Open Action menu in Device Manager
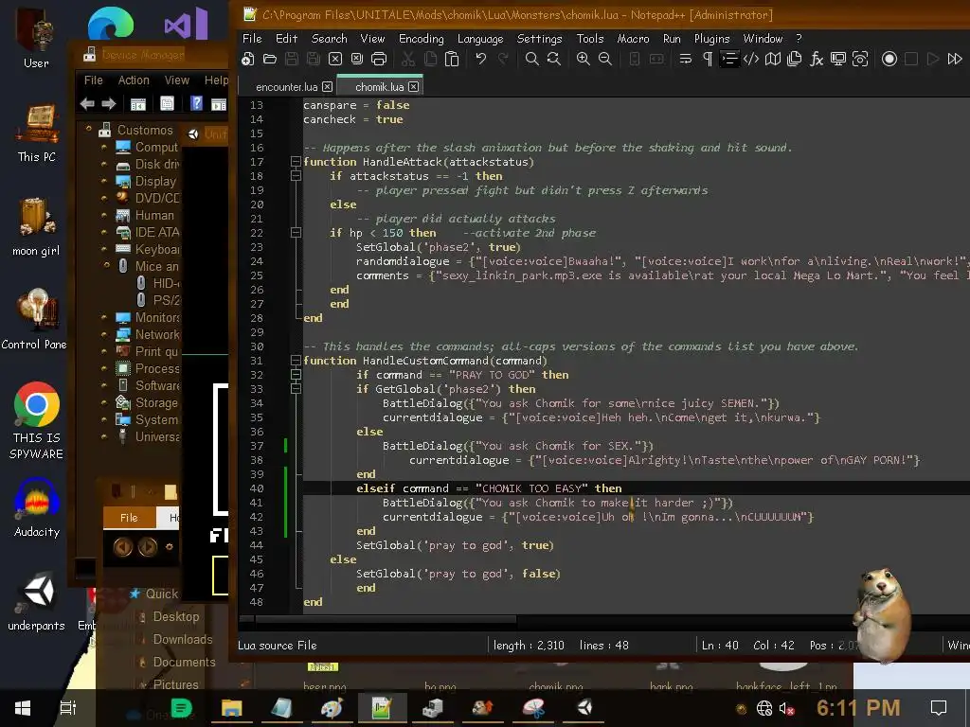This screenshot has width=970, height=727. pyautogui.click(x=134, y=80)
